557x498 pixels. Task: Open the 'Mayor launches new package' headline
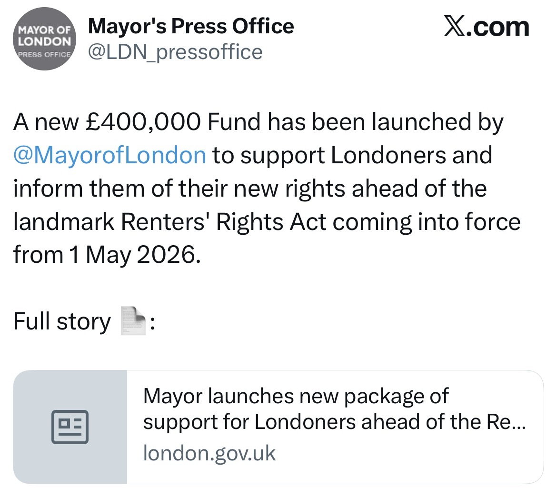(295, 396)
